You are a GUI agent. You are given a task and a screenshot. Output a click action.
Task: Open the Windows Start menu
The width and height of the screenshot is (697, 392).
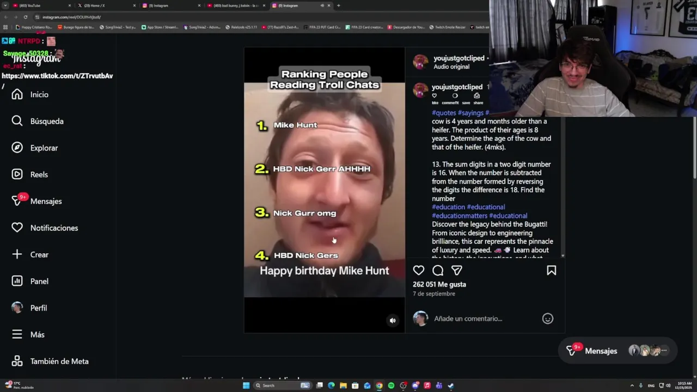click(x=246, y=385)
